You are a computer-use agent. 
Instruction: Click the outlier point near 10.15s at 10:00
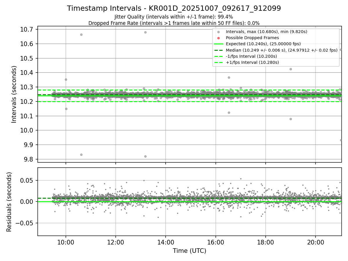coord(66,109)
